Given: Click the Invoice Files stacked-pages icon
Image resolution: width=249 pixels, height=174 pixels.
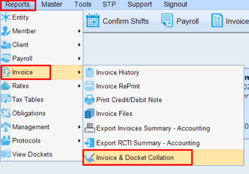Looking at the screenshot, I should [x=89, y=114].
